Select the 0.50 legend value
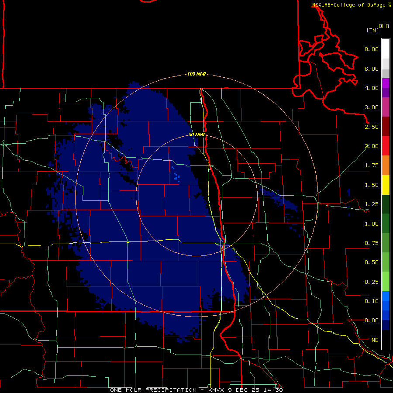Screen dimensions: 393x393 pos(372,262)
